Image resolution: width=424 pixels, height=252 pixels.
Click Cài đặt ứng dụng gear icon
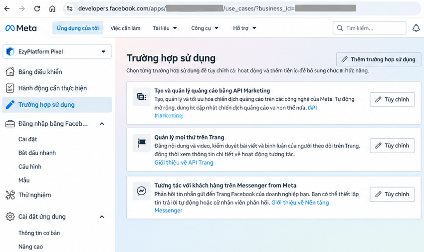tap(10, 217)
